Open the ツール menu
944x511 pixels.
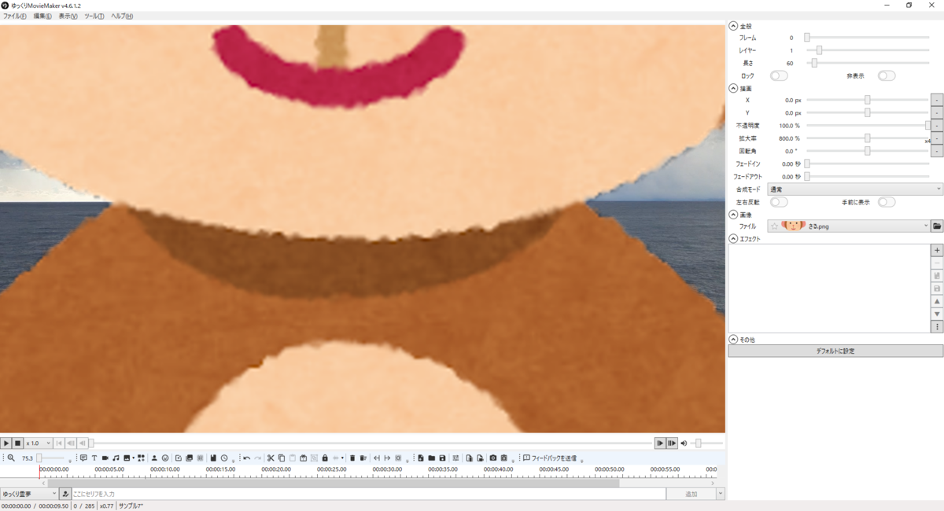click(94, 16)
